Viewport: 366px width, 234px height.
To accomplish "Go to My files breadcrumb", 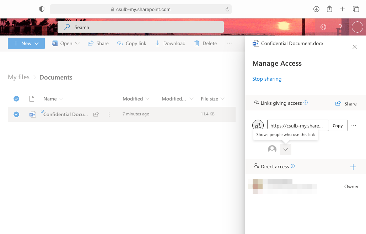I will [19, 77].
